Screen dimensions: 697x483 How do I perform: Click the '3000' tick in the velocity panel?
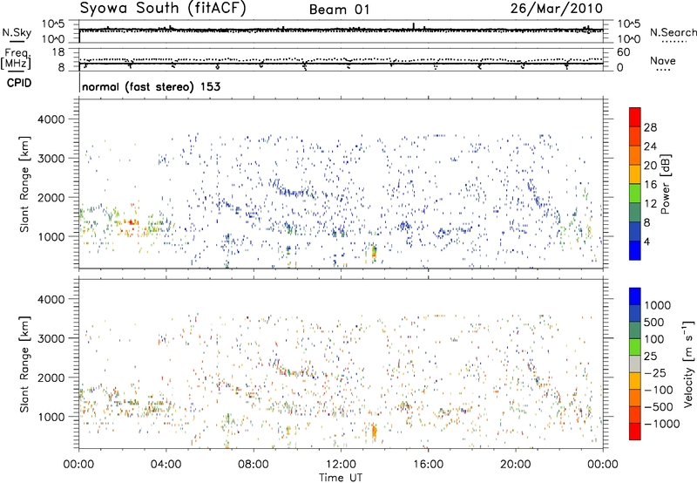51,338
